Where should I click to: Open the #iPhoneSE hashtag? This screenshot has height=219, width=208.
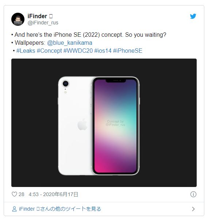point(128,51)
